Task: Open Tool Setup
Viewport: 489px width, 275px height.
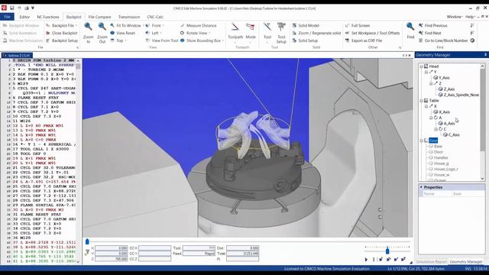Action: [x=281, y=33]
